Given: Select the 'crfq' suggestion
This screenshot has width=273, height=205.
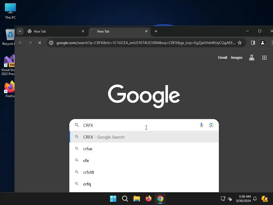Looking at the screenshot, I should [x=144, y=184].
